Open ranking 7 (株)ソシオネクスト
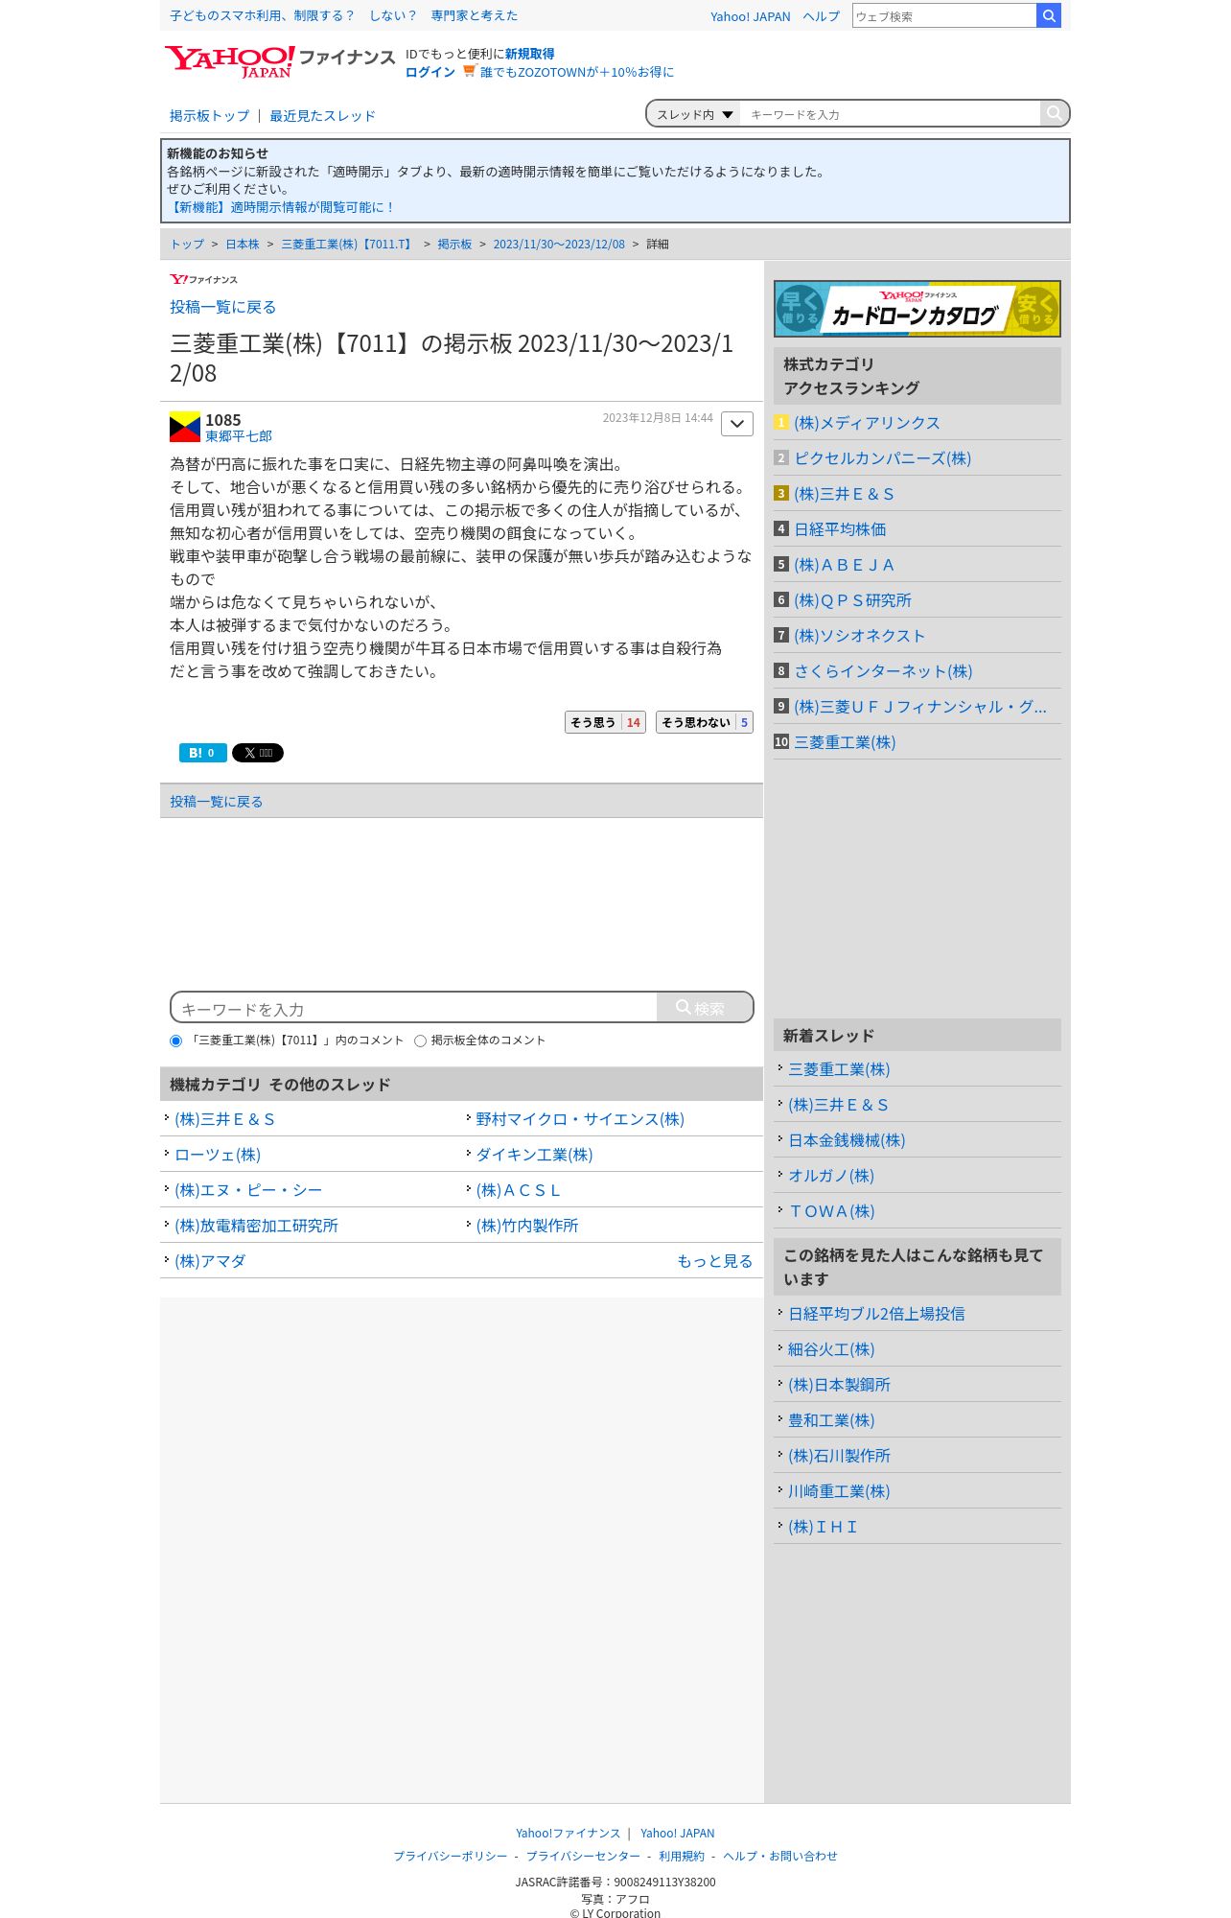Image resolution: width=1231 pixels, height=1918 pixels. coord(859,636)
